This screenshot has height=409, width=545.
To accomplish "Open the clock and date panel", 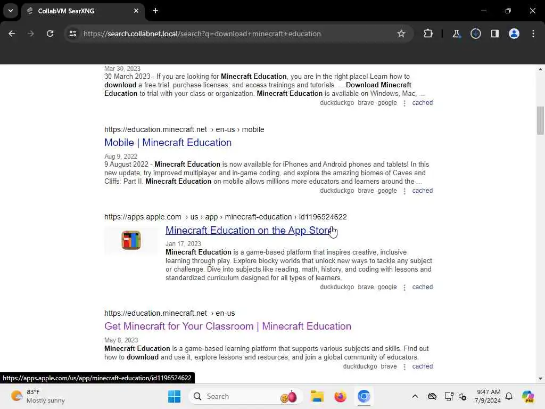I will [489, 396].
